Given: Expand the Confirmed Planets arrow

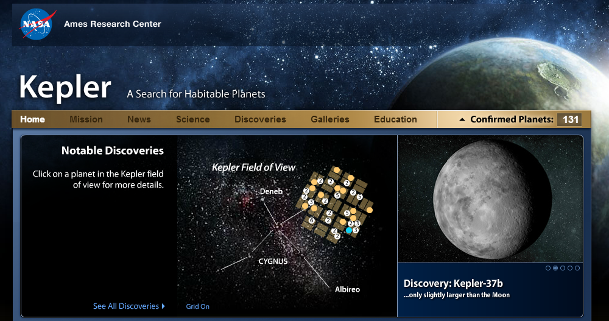Looking at the screenshot, I should (x=462, y=120).
